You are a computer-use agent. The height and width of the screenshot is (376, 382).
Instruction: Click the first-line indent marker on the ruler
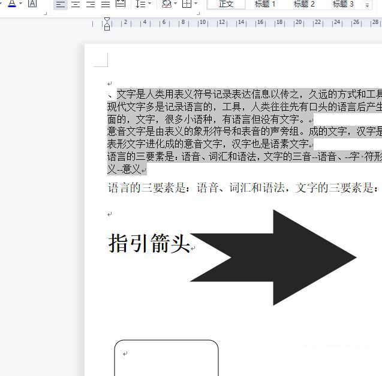(x=107, y=19)
